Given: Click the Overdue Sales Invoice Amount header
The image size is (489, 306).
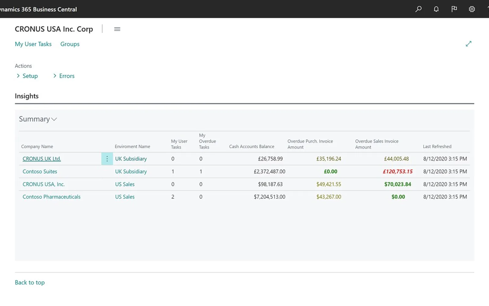Looking at the screenshot, I should coord(377,144).
